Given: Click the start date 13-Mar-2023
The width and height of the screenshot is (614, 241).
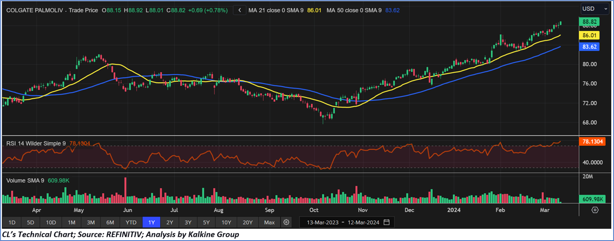Looking at the screenshot, I should pos(323,222).
